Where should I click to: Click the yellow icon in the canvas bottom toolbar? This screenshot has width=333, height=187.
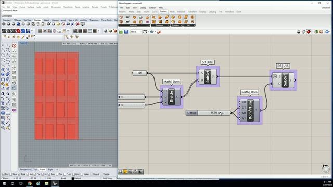pyautogui.click(x=125, y=172)
